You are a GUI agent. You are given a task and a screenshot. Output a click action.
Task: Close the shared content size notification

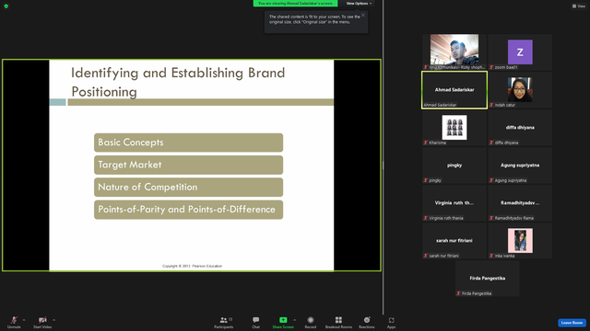[363, 15]
